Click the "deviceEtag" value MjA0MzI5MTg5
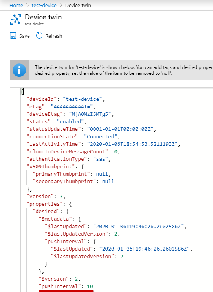The width and height of the screenshot is (213, 292). (x=90, y=114)
